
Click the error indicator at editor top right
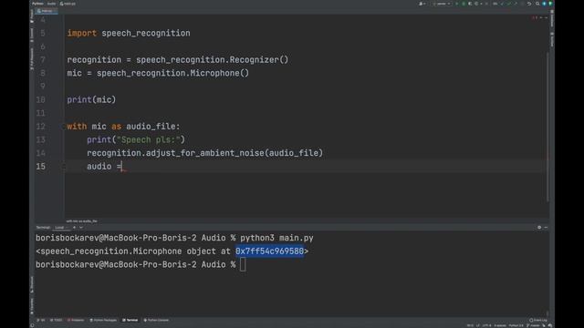point(535,17)
